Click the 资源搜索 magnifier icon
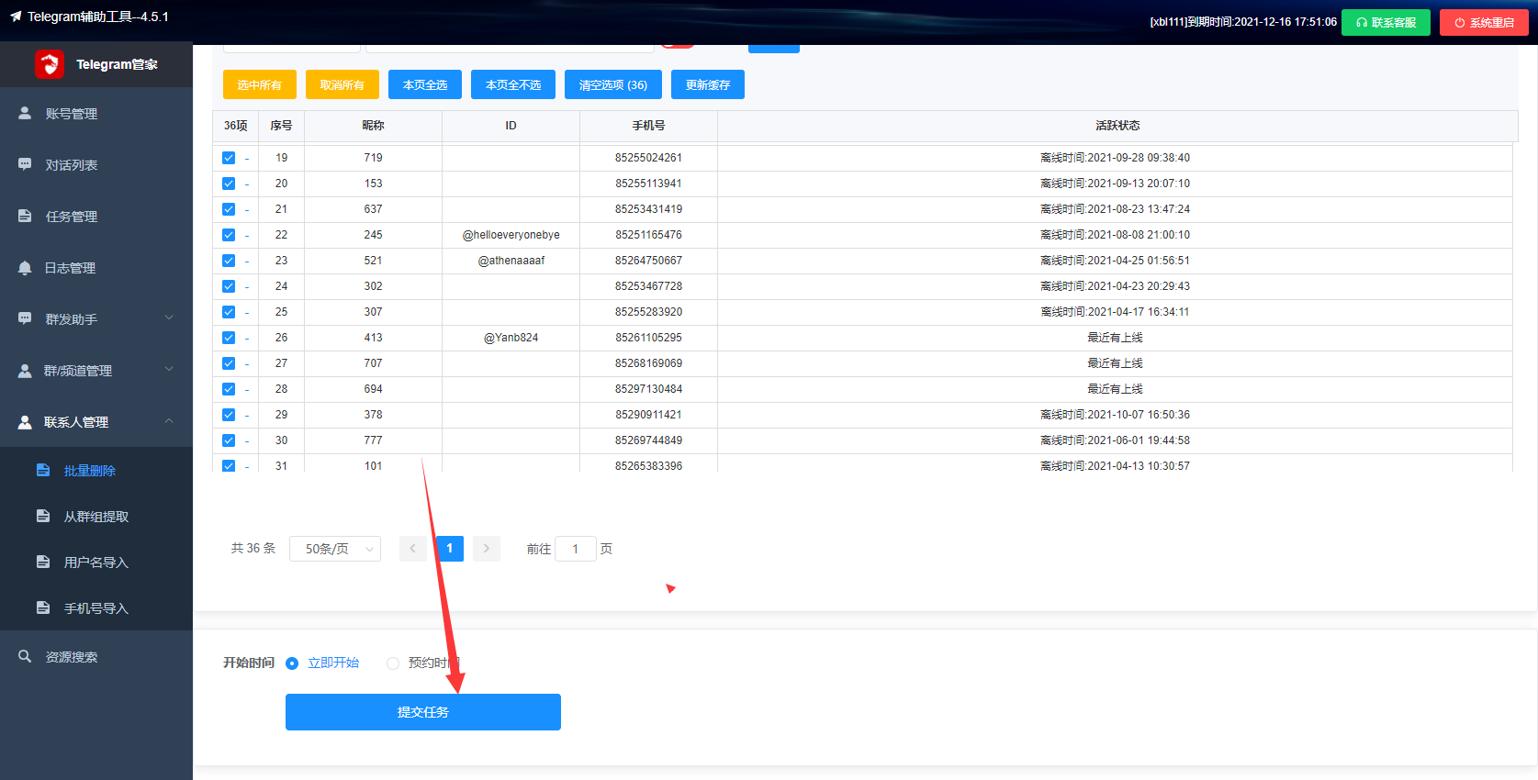The height and width of the screenshot is (780, 1538). (x=25, y=656)
